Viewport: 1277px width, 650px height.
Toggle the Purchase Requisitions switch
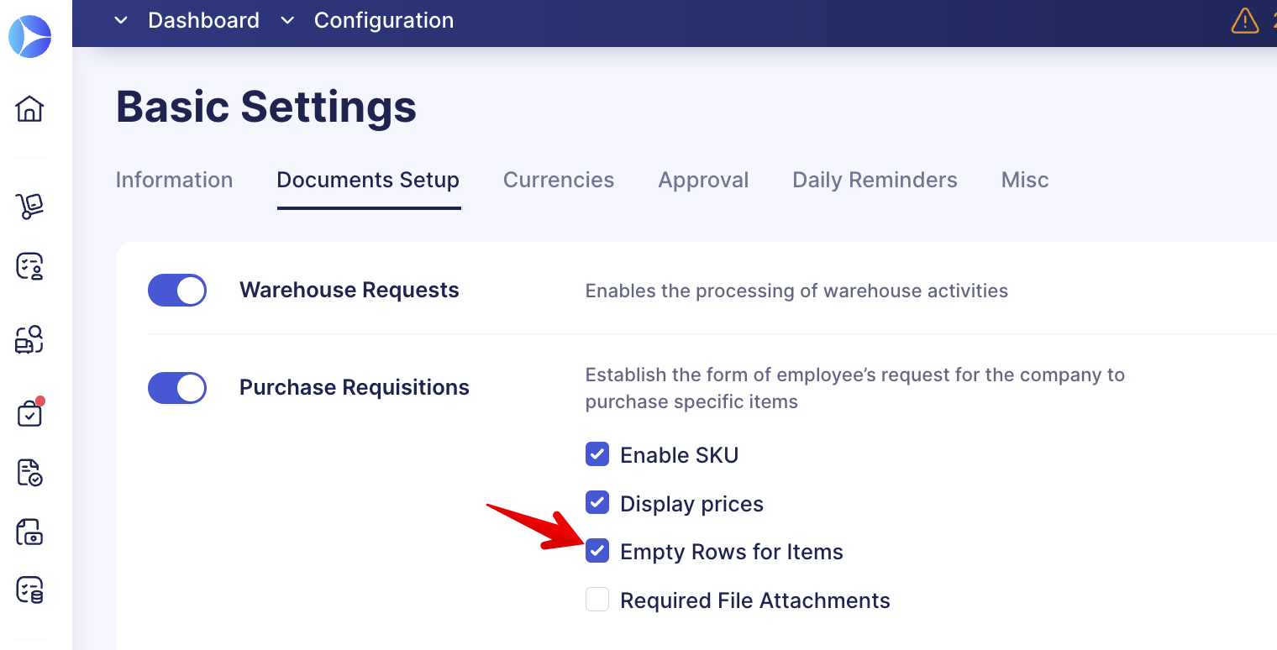(177, 388)
